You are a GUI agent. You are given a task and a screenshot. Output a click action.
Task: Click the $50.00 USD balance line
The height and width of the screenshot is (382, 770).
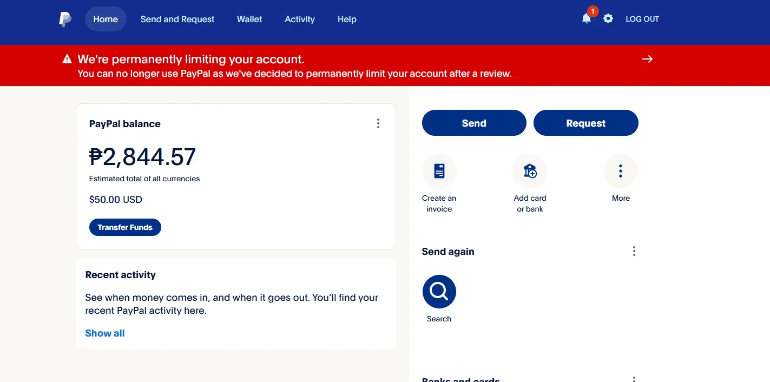(116, 200)
